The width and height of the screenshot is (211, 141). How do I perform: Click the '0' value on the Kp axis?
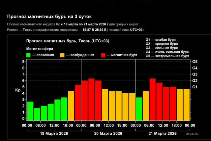pos(23,118)
